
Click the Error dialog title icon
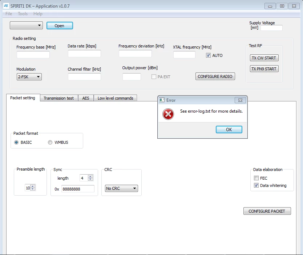tap(162, 100)
